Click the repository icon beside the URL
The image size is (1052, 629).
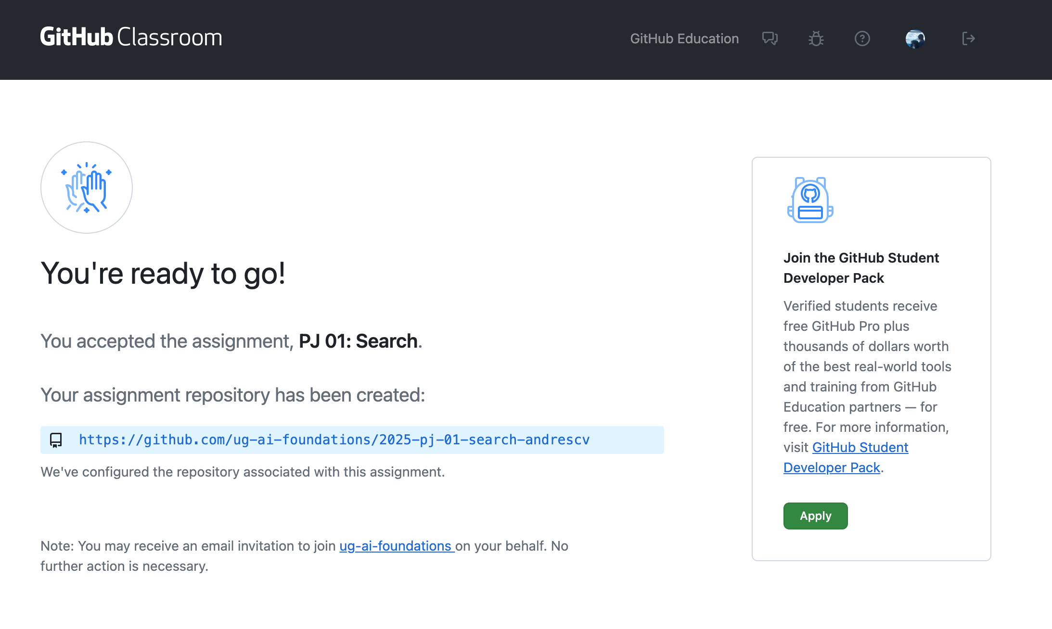(56, 440)
